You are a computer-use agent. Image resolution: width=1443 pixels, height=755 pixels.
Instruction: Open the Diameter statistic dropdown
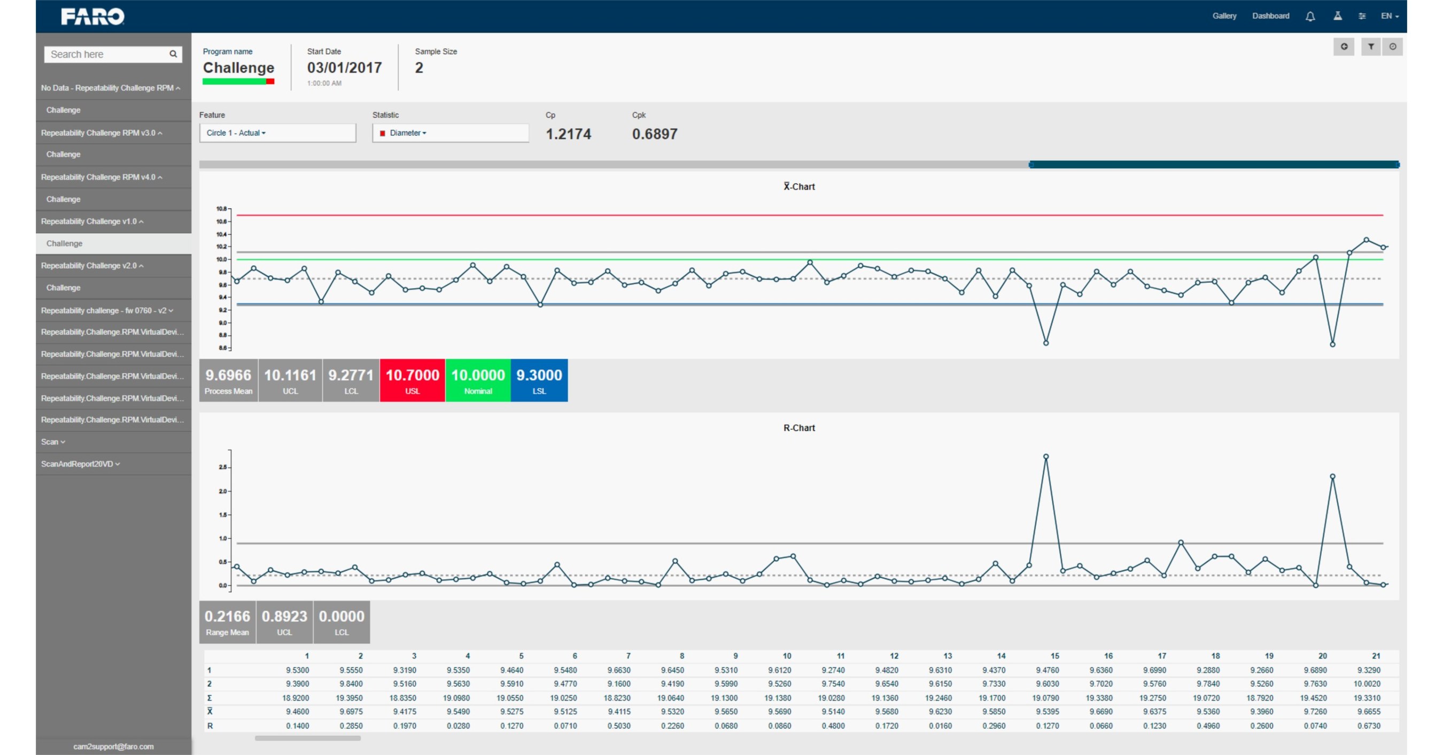(x=450, y=133)
